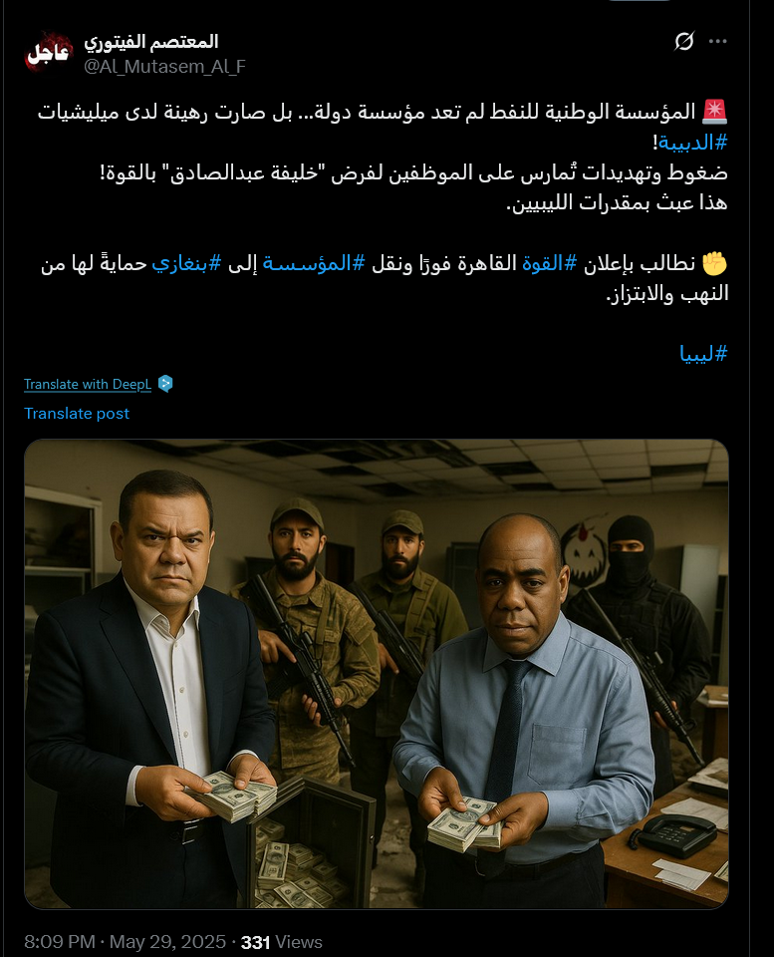Image resolution: width=774 pixels, height=957 pixels.
Task: Open the attached post image
Action: point(377,674)
